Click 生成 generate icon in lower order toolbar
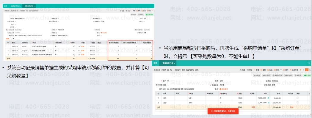Viewport: 312px width, 118px height. coord(270,70)
